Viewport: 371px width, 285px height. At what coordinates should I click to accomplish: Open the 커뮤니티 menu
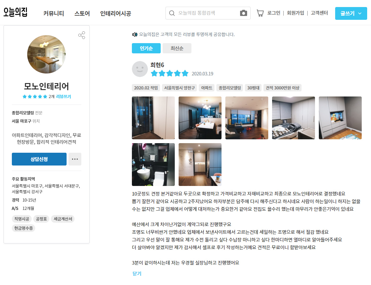pos(54,13)
